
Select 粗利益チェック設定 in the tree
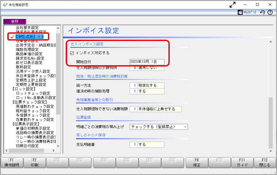pyautogui.click(x=33, y=111)
